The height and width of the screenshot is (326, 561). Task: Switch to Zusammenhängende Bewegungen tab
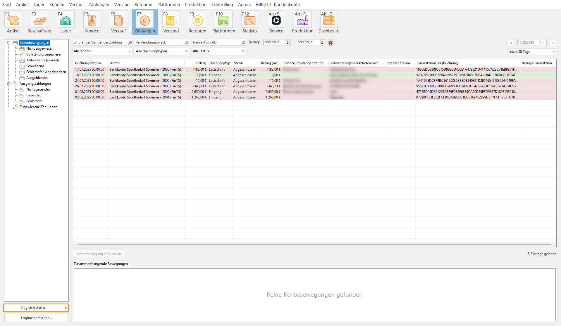click(101, 264)
